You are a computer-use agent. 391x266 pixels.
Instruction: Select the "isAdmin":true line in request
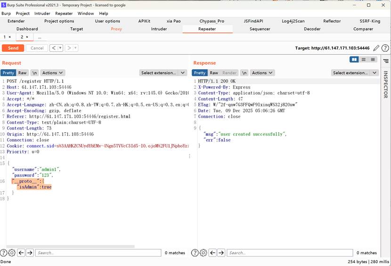[x=34, y=187]
